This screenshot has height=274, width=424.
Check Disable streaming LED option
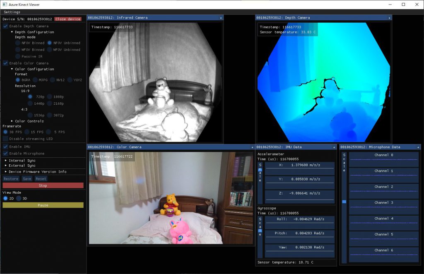(5, 139)
